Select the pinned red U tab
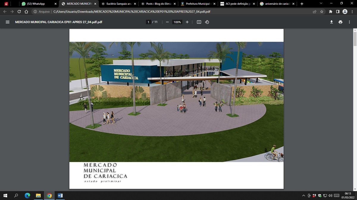 pos(6,4)
